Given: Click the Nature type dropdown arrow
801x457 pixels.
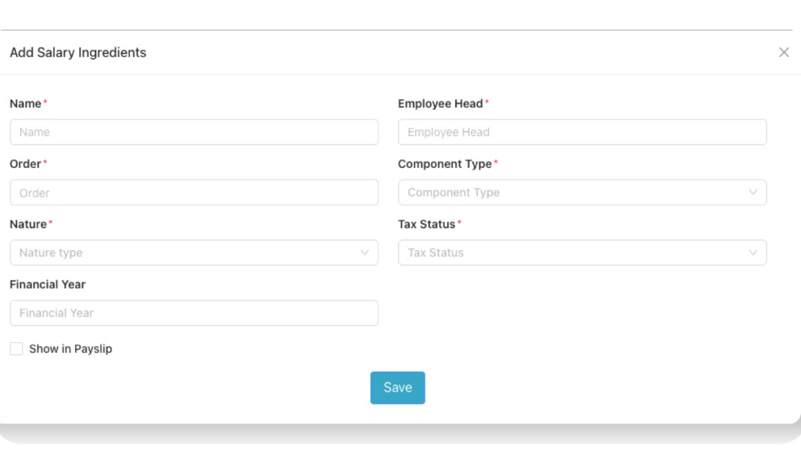Looking at the screenshot, I should (x=365, y=252).
